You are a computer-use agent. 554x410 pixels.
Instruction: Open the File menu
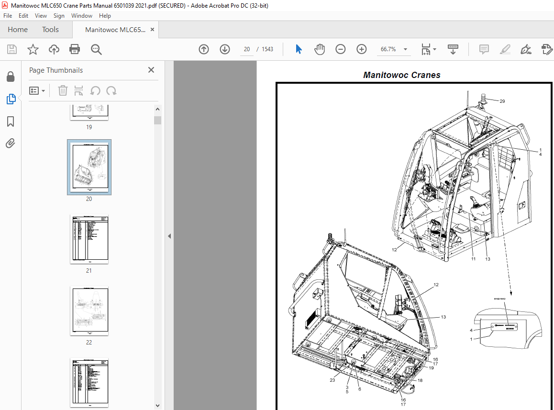(x=8, y=16)
